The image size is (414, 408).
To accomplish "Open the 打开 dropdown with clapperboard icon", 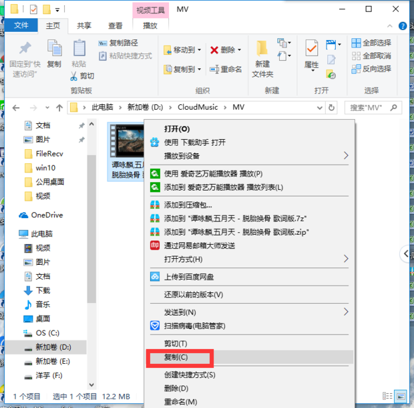I will (333, 44).
